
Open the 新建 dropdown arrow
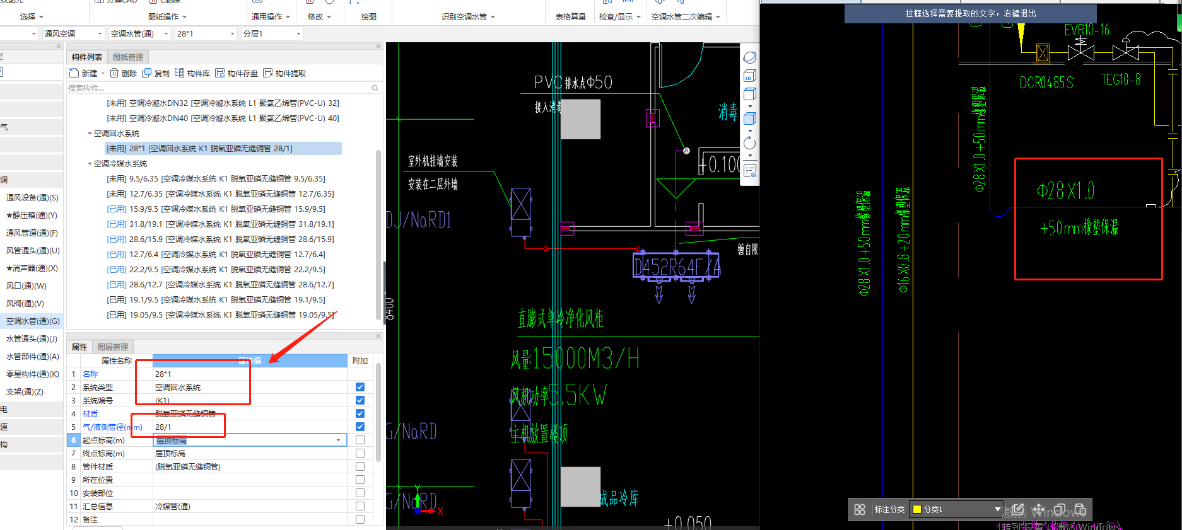(x=103, y=73)
